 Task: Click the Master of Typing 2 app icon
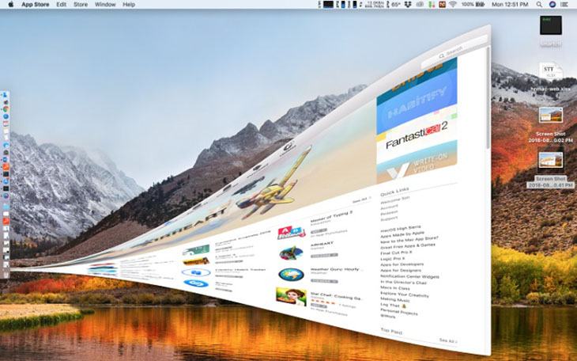point(292,232)
